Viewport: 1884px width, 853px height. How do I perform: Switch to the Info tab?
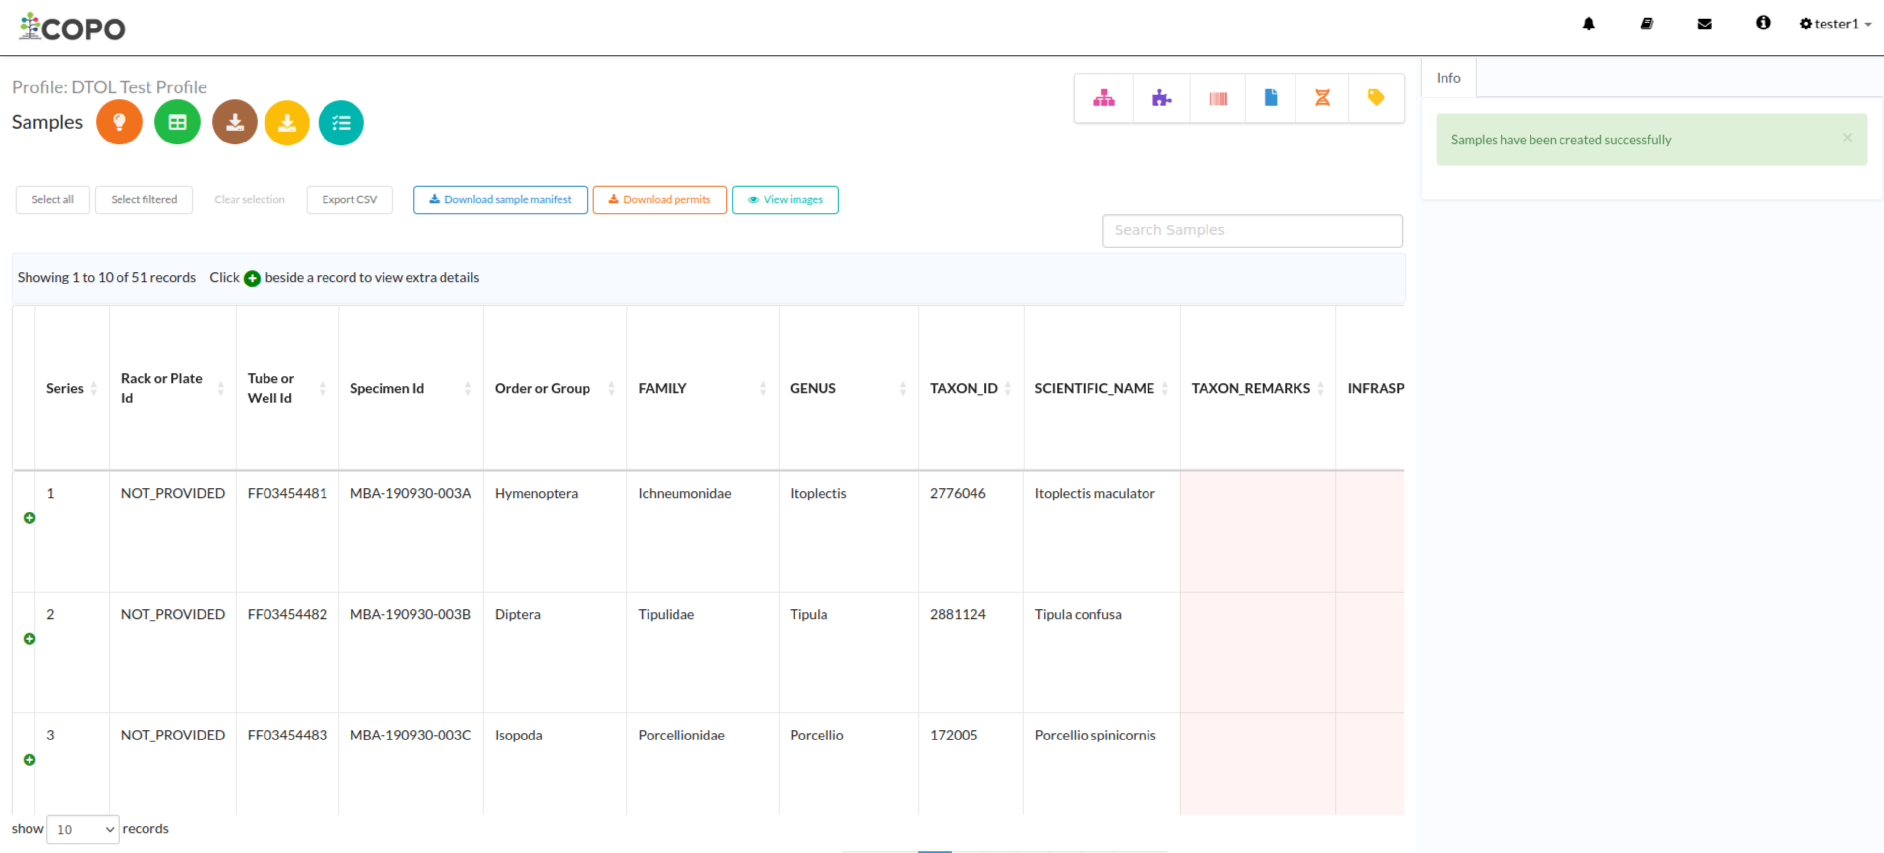coord(1448,78)
